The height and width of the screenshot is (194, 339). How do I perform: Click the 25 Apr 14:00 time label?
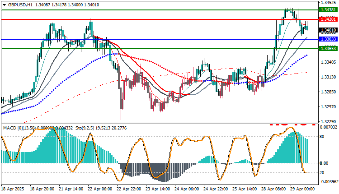(245, 189)
